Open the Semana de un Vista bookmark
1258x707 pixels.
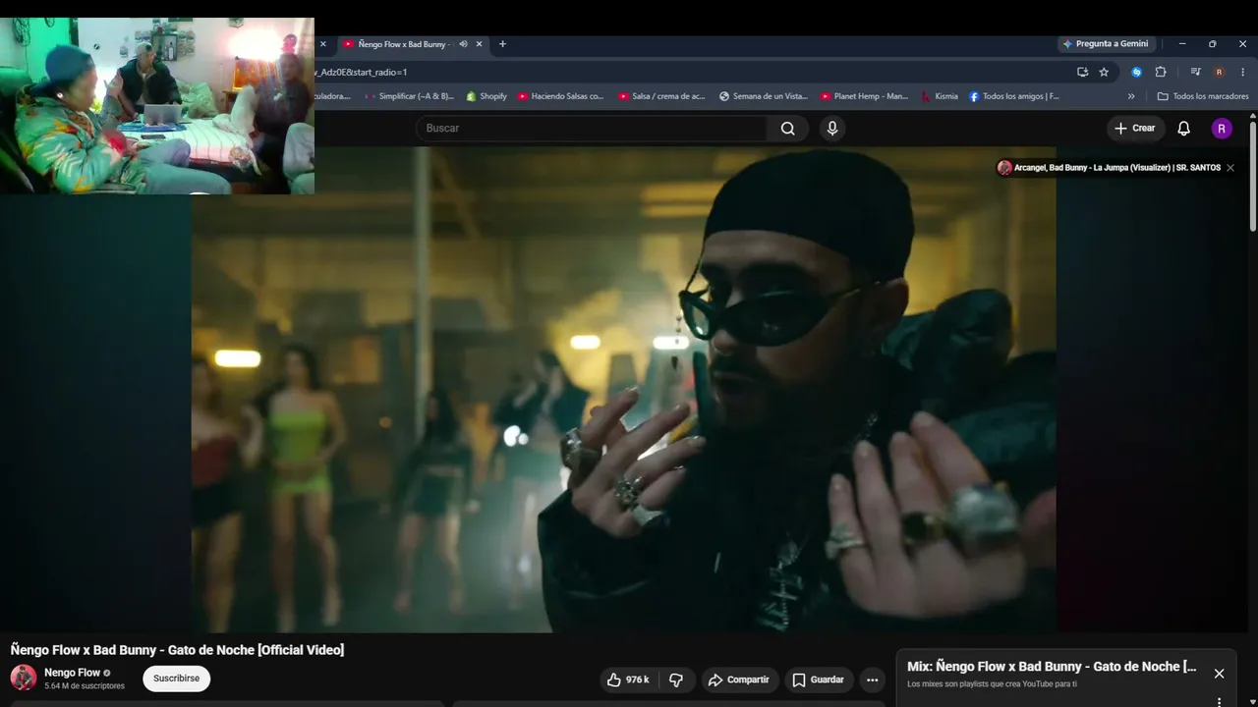click(x=764, y=96)
